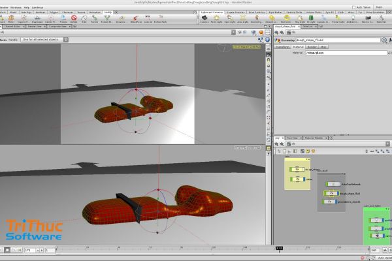The image size is (392, 261).
Task: Add a GI Light from the shelf
Action: click(x=311, y=19)
